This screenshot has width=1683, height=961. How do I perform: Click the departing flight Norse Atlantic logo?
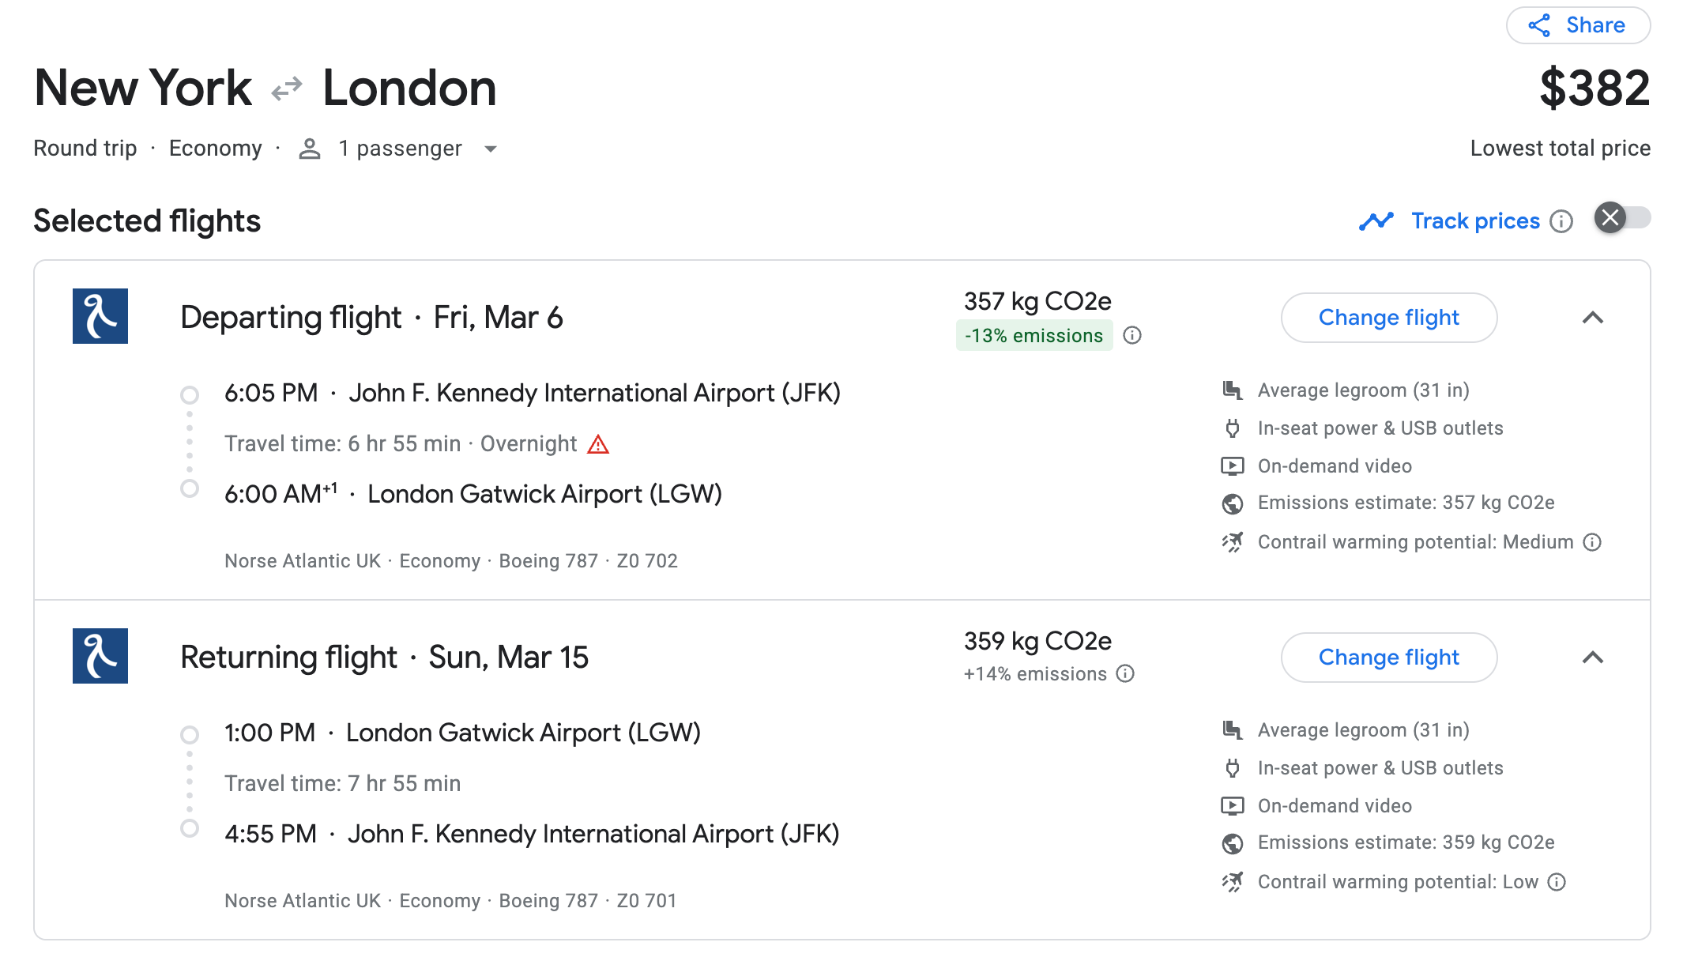(100, 316)
